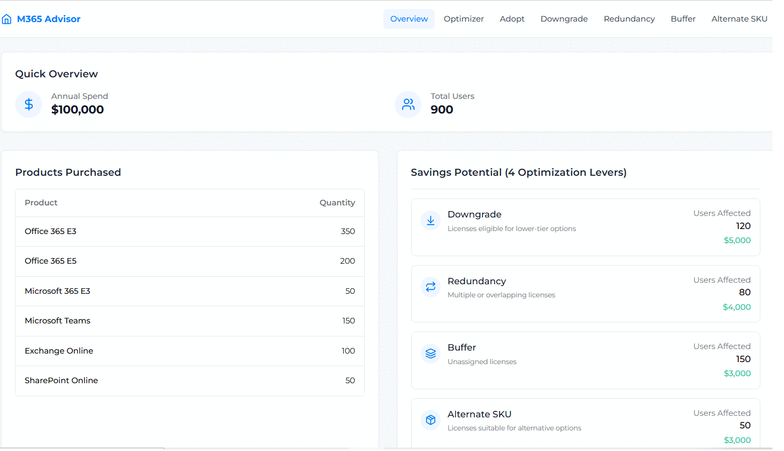Click the Total Users people icon
The image size is (784, 451).
tap(408, 104)
